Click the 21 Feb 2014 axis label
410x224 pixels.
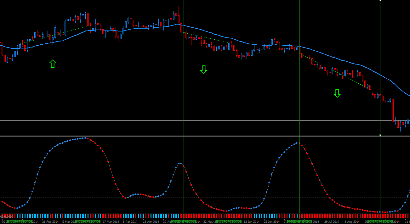click(50, 222)
